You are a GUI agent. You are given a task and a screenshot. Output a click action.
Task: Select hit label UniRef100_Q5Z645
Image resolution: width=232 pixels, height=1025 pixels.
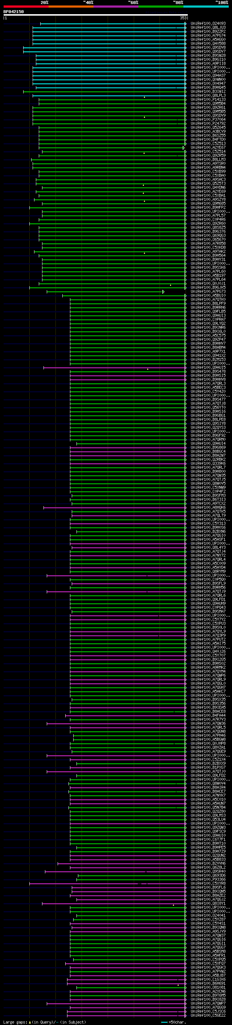(208, 127)
